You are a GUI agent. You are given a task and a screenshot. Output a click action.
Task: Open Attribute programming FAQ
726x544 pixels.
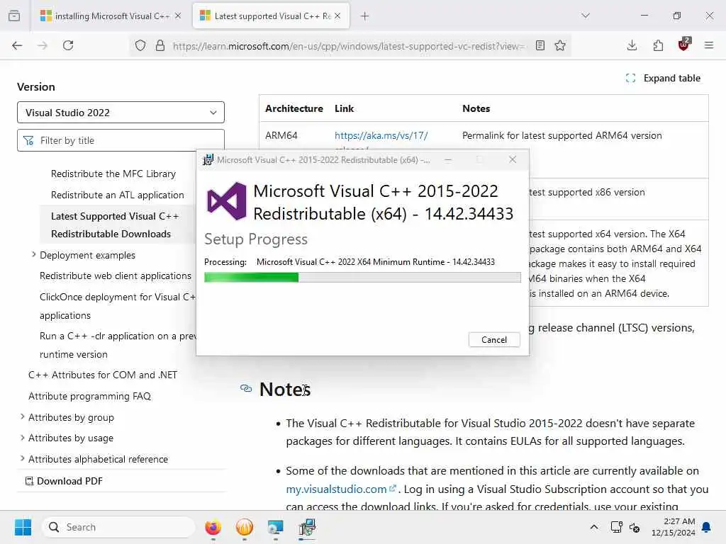click(90, 396)
